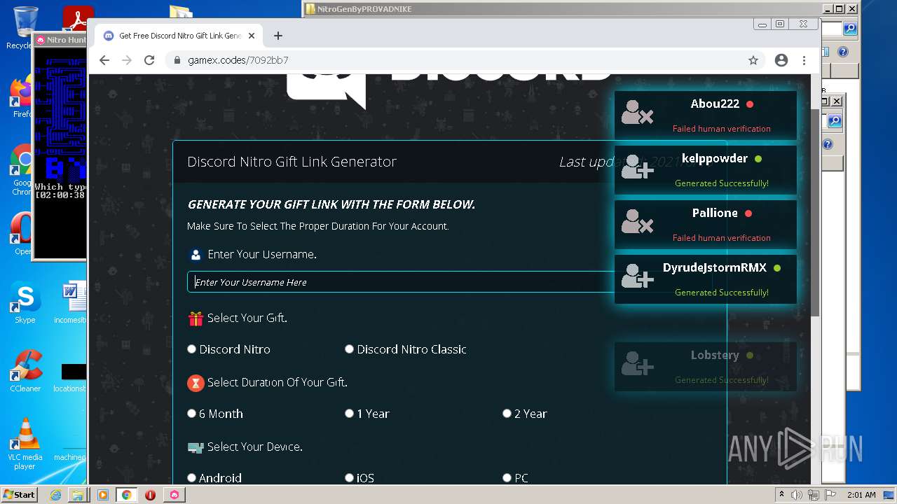This screenshot has width=897, height=504.
Task: Open Chrome three-dot menu
Action: tap(804, 60)
